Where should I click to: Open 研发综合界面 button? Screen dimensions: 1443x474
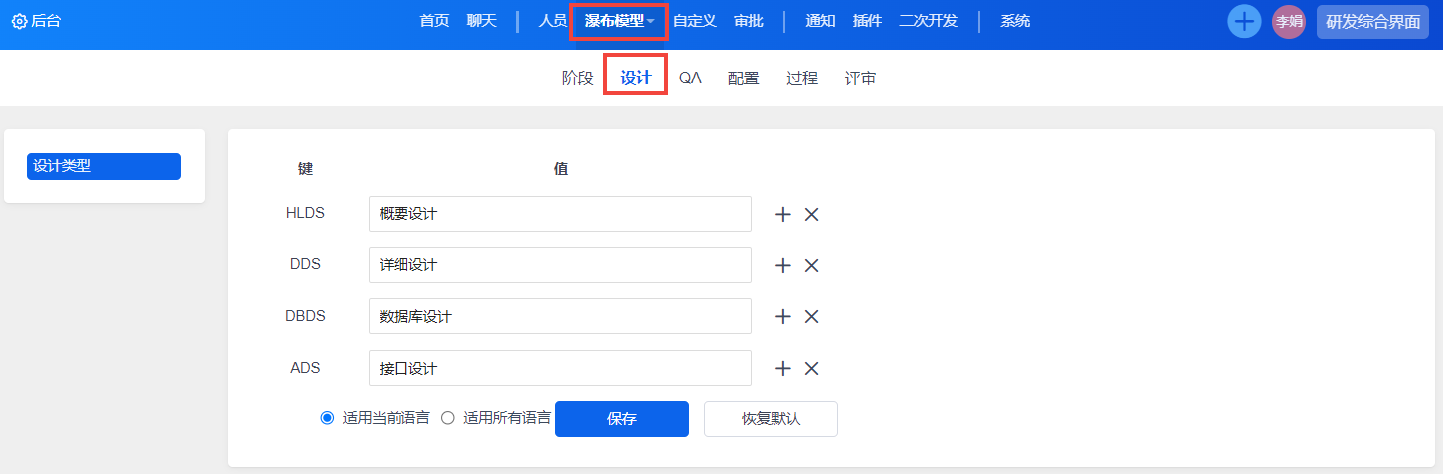coord(1372,22)
